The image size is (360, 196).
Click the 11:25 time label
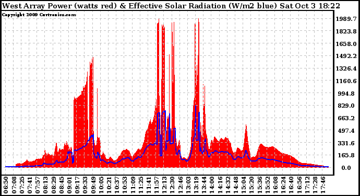click(x=141, y=185)
